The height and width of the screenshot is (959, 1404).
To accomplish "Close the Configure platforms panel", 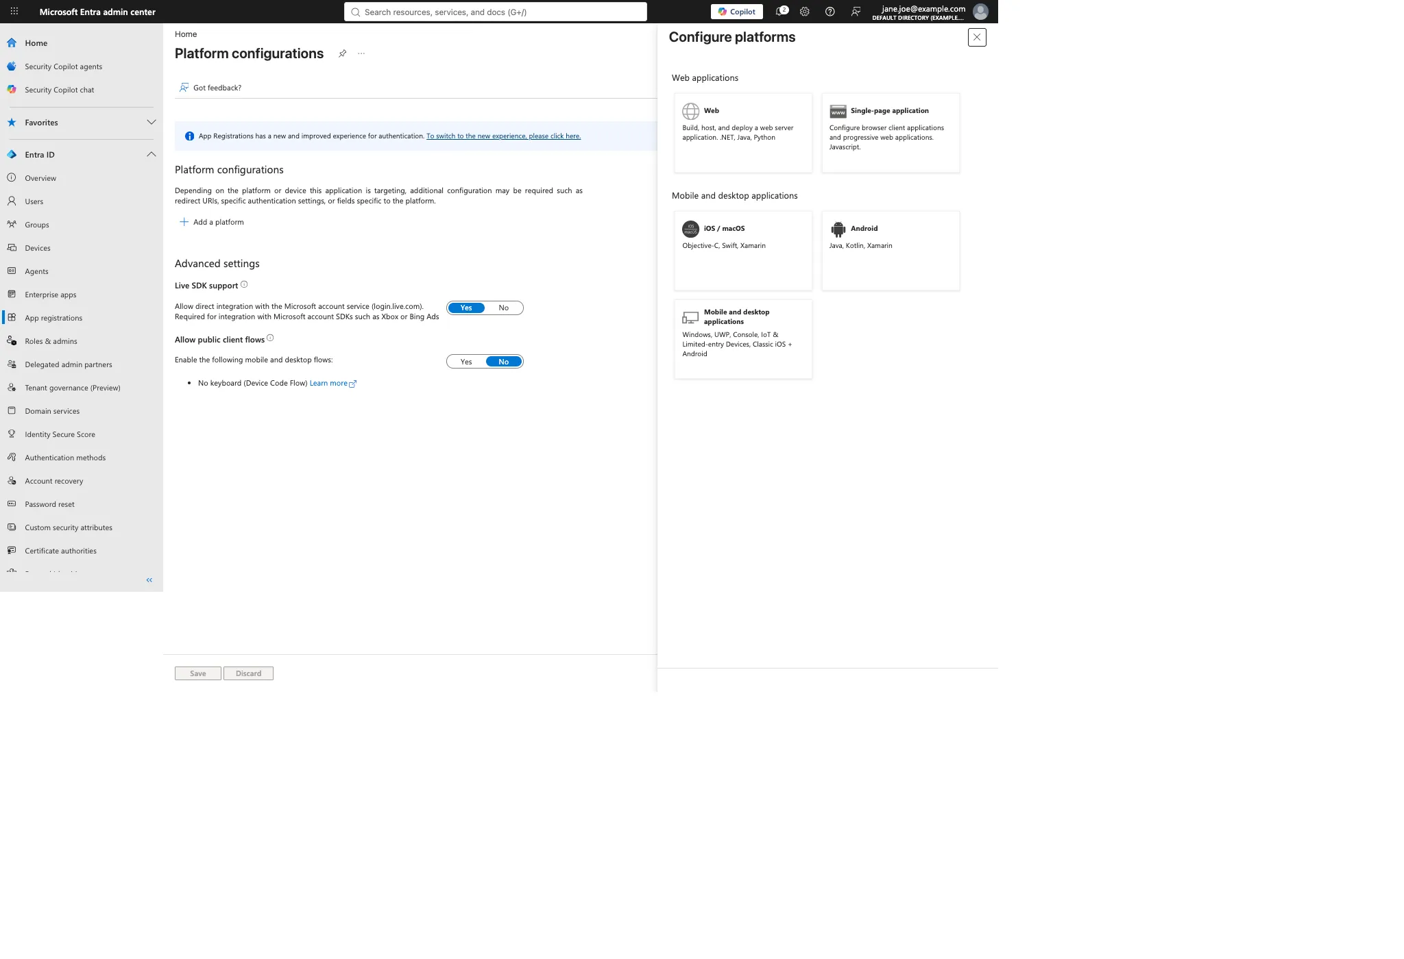I will coord(977,38).
